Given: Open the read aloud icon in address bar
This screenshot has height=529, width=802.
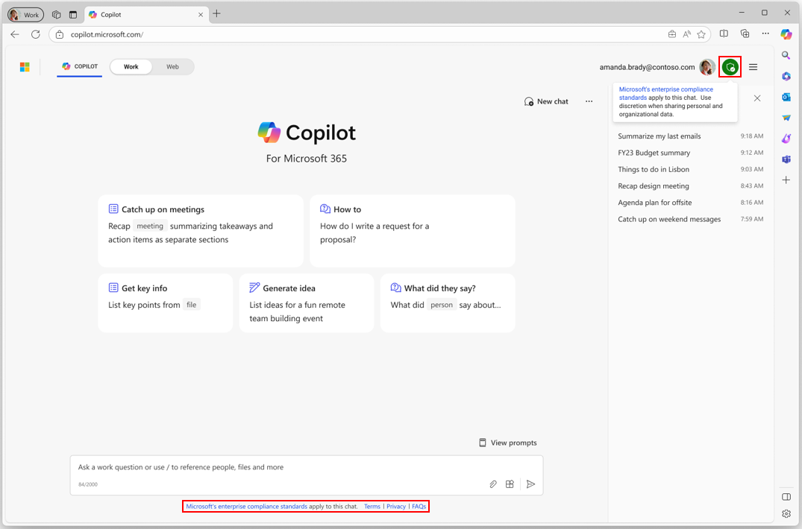Looking at the screenshot, I should (x=687, y=34).
